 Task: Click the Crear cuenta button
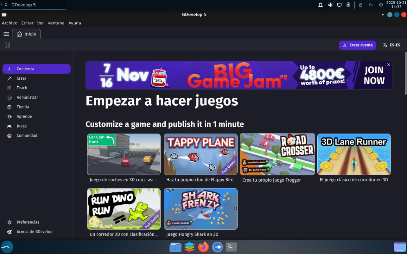tap(358, 45)
